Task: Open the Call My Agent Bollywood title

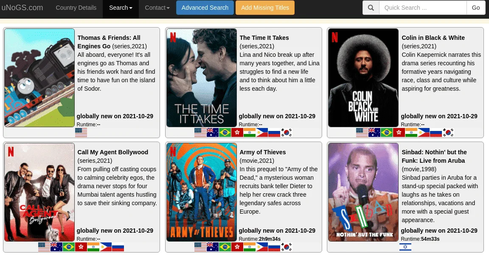Action: (x=112, y=152)
